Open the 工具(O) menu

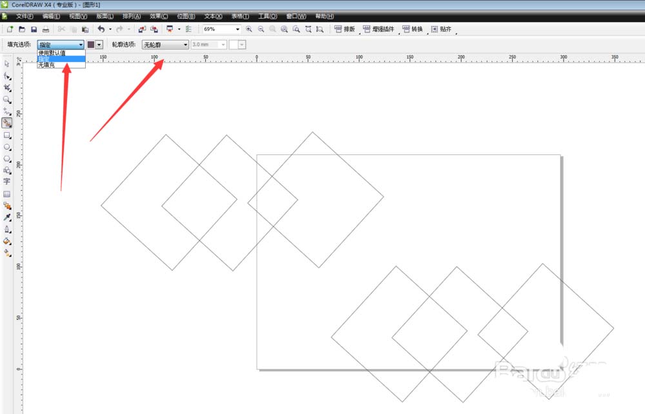[268, 17]
